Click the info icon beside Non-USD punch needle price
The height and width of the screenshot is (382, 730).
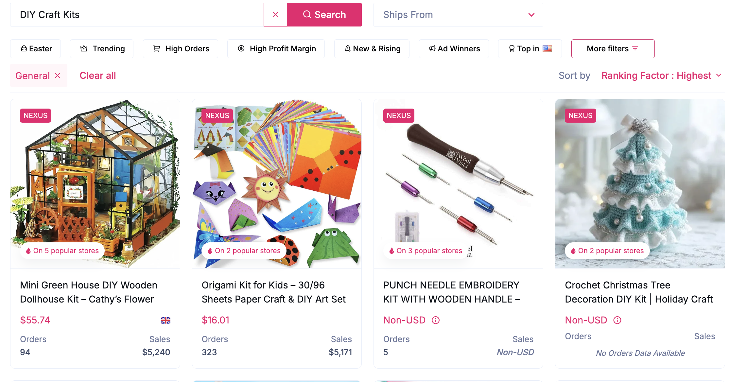click(x=436, y=320)
